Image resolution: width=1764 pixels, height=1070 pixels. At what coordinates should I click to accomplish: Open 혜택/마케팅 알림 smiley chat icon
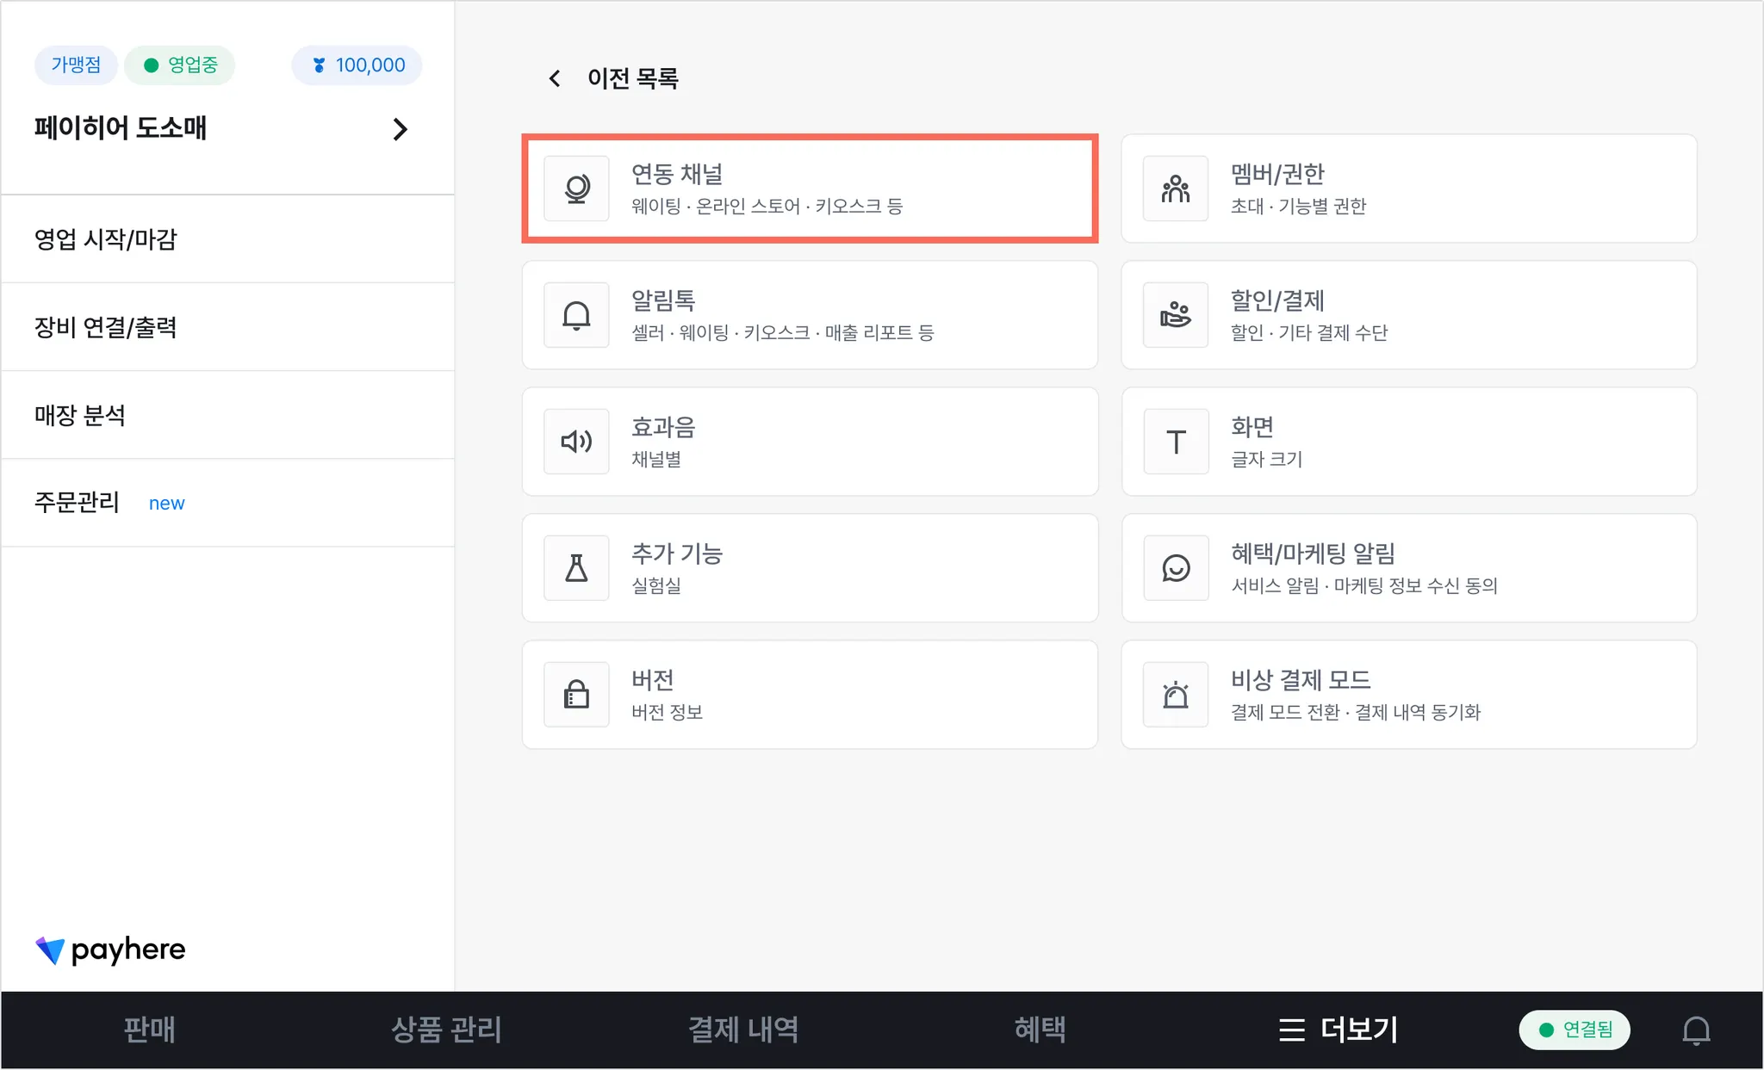point(1175,568)
